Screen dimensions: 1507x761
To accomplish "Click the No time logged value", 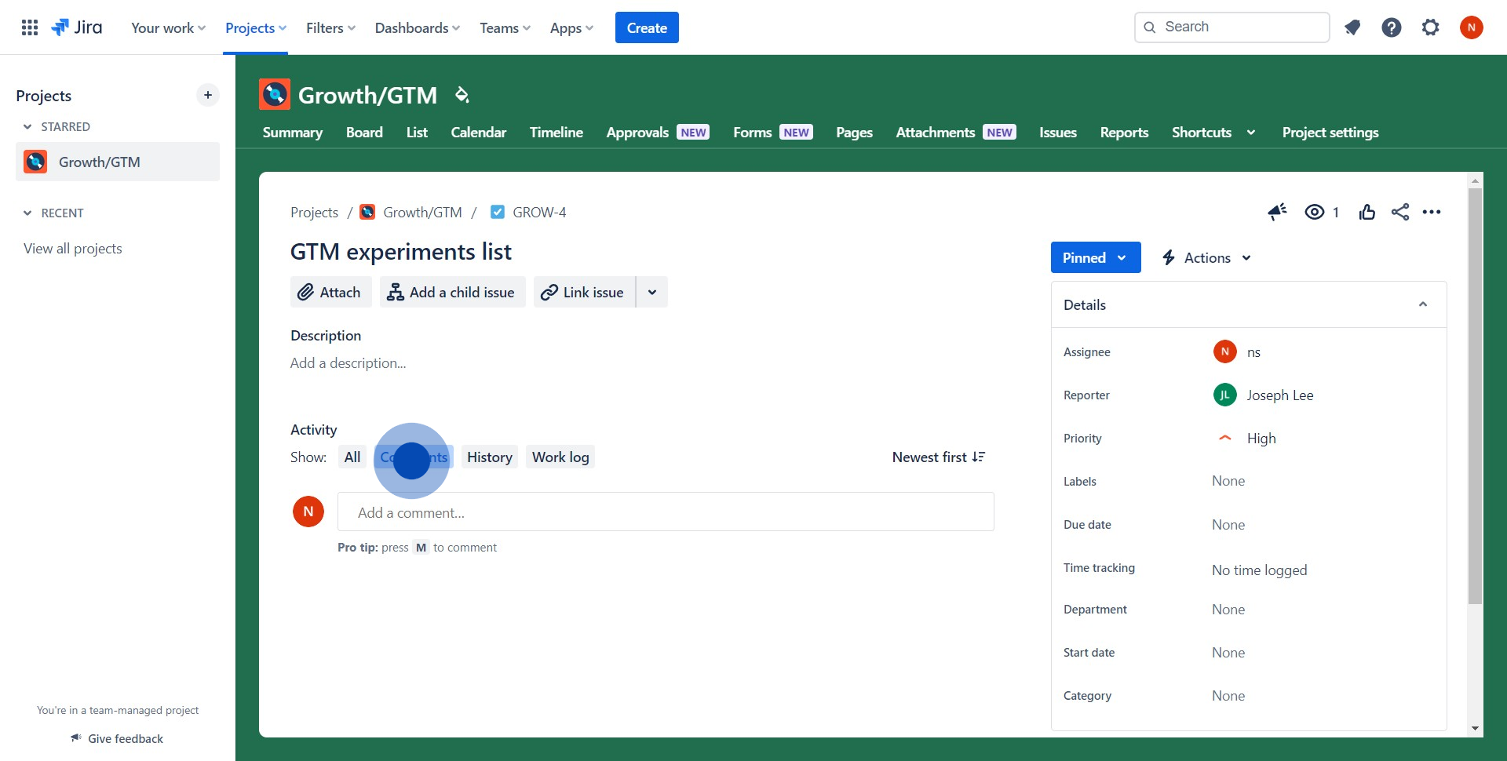I will [1259, 570].
